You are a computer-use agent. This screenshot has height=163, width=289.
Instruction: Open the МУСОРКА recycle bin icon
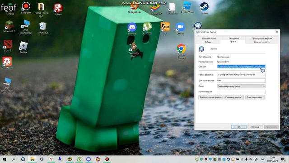pos(43,28)
